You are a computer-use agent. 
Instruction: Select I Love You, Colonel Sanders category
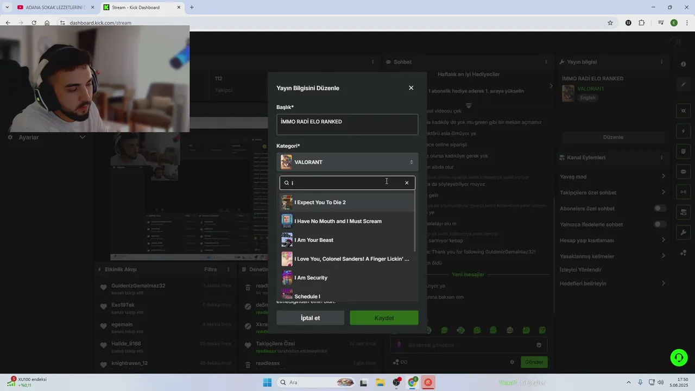[347, 259]
